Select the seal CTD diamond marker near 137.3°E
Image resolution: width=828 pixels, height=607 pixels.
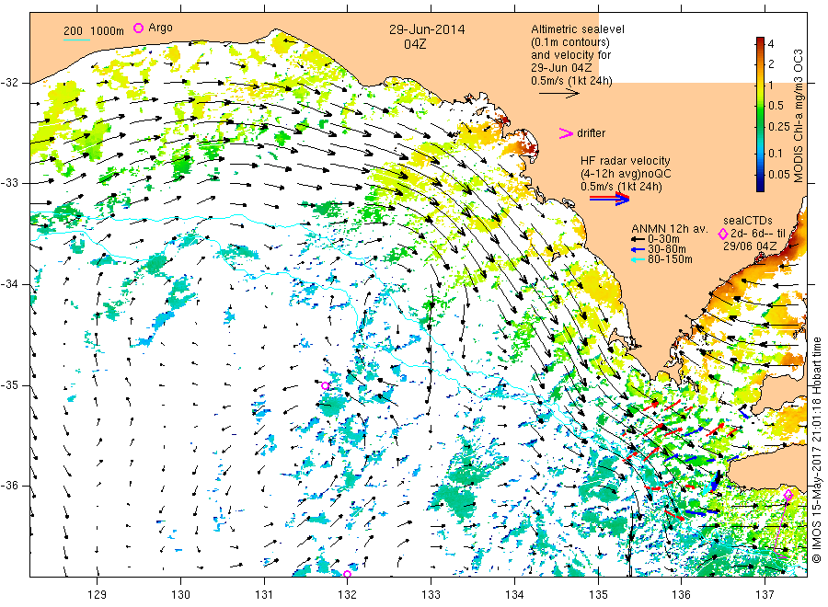(x=788, y=495)
